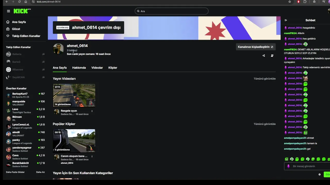Screen dimensions: 330x185
Task: Click the green send button in chat
Action: coord(327,174)
